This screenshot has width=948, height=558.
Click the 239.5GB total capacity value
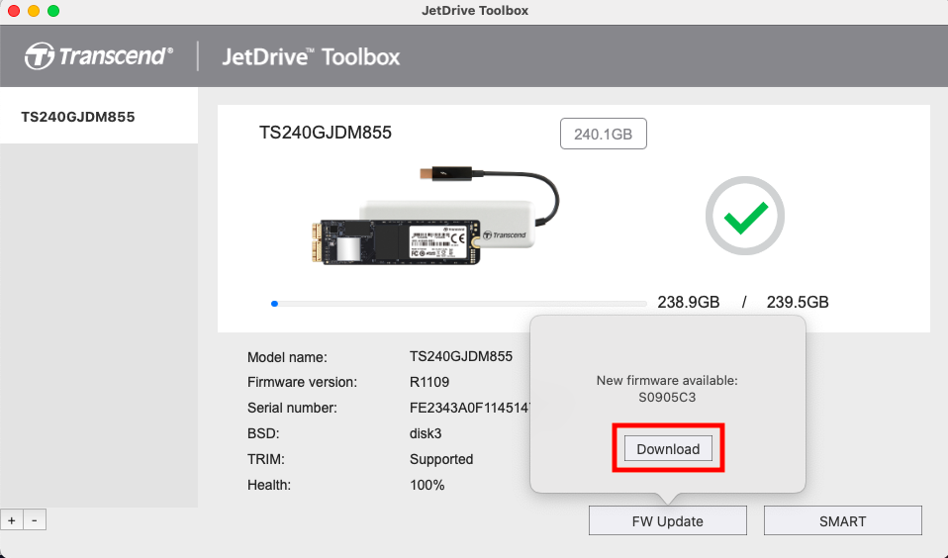tap(798, 302)
